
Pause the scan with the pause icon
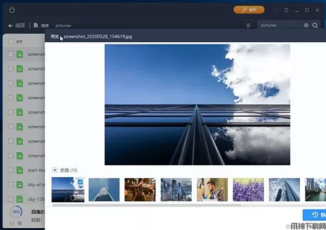pyautogui.click(x=12, y=223)
